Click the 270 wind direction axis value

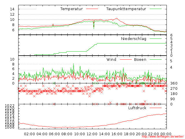point(174,89)
